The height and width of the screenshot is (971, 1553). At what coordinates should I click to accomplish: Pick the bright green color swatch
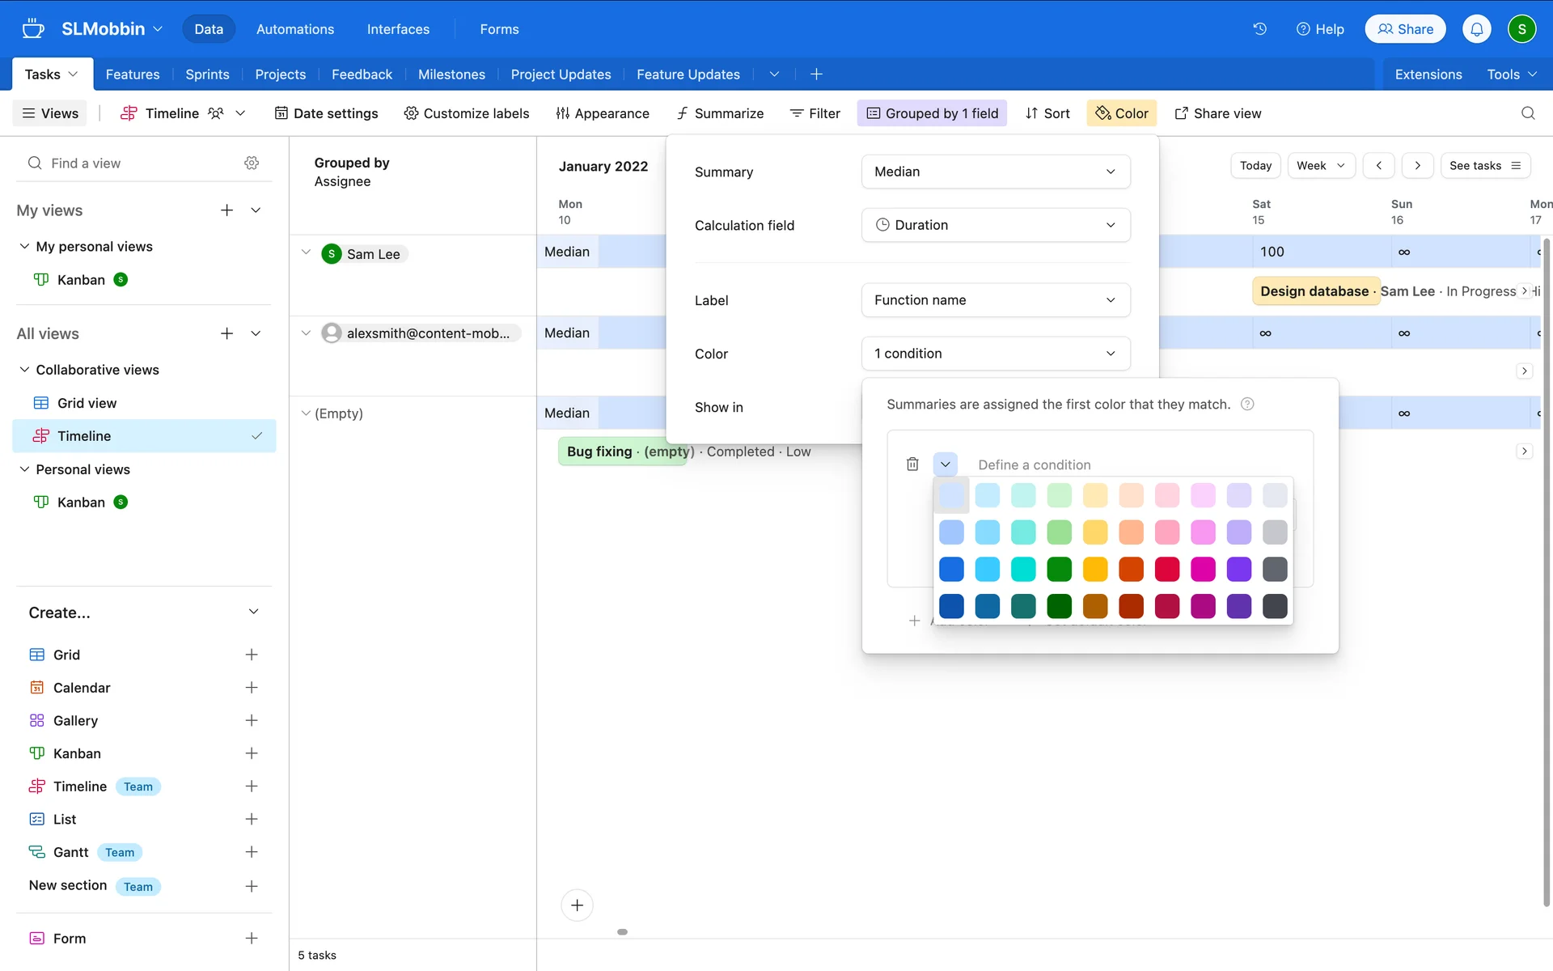click(x=1059, y=569)
